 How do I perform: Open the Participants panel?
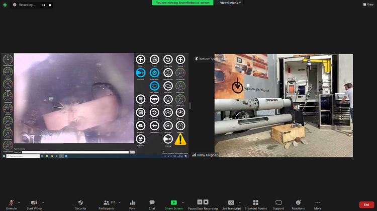pyautogui.click(x=107, y=205)
